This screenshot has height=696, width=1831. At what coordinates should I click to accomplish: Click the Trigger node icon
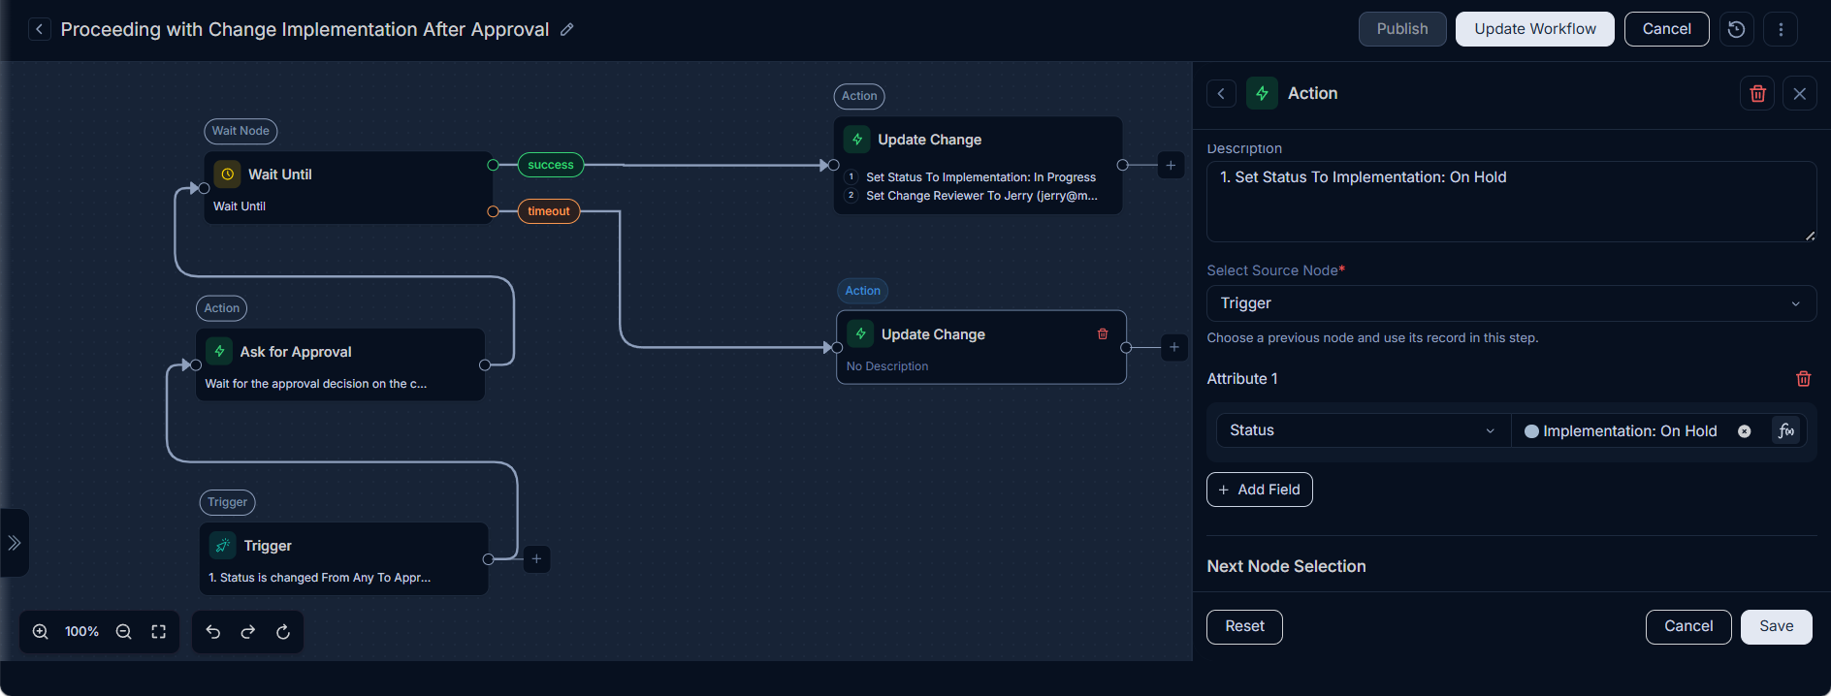tap(222, 545)
